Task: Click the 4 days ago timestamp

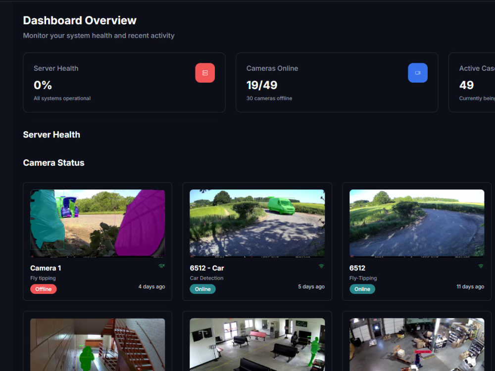Action: pyautogui.click(x=152, y=286)
